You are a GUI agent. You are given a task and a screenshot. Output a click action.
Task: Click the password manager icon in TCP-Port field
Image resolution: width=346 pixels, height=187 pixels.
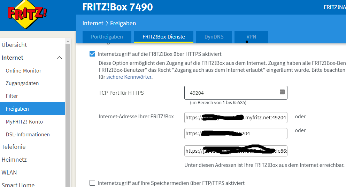pos(282,92)
